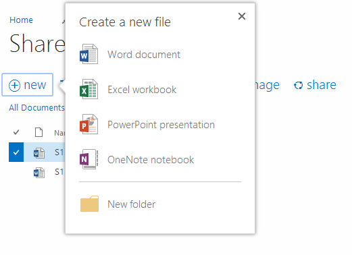Viewport: 352px width, 255px height.
Task: Go to the Home link
Action: pyautogui.click(x=21, y=20)
